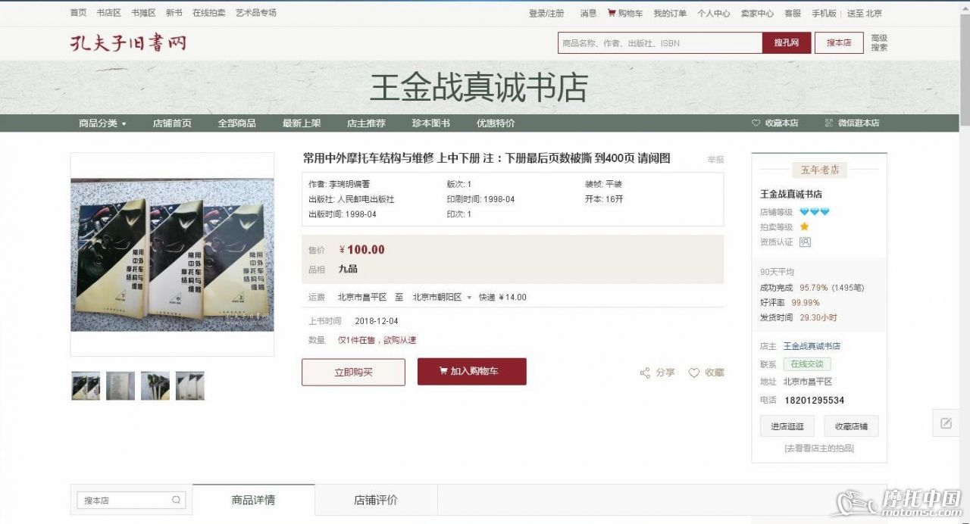Open 艺术品专场 in the top bar
970x524 pixels.
256,13
